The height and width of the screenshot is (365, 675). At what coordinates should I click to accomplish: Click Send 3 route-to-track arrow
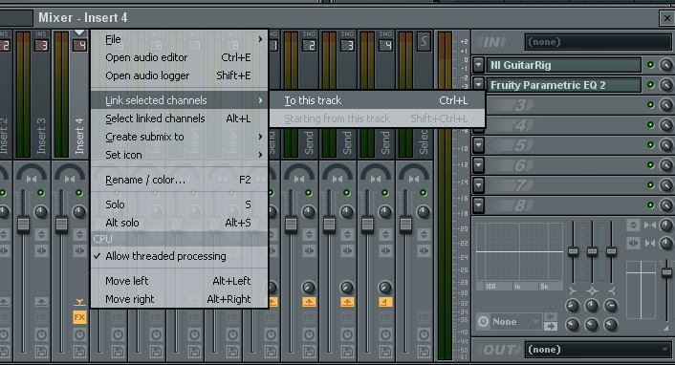tap(347, 302)
